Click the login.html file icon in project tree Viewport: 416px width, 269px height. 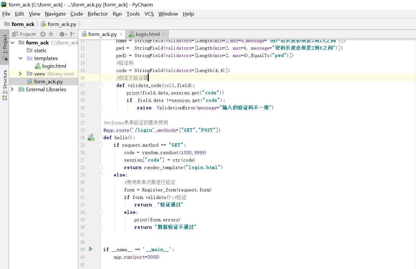[38, 66]
